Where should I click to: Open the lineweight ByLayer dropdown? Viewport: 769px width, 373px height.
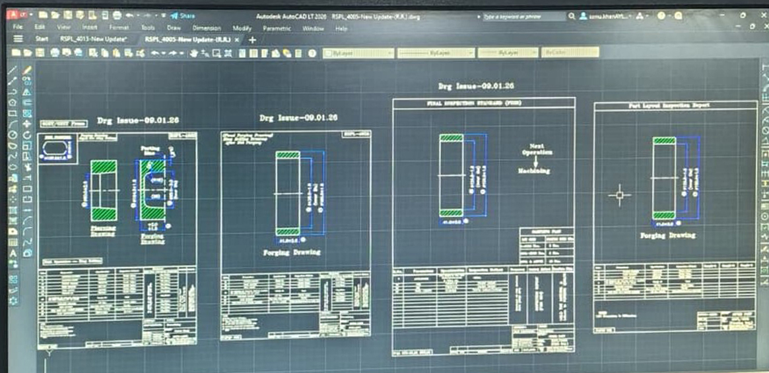click(x=508, y=52)
